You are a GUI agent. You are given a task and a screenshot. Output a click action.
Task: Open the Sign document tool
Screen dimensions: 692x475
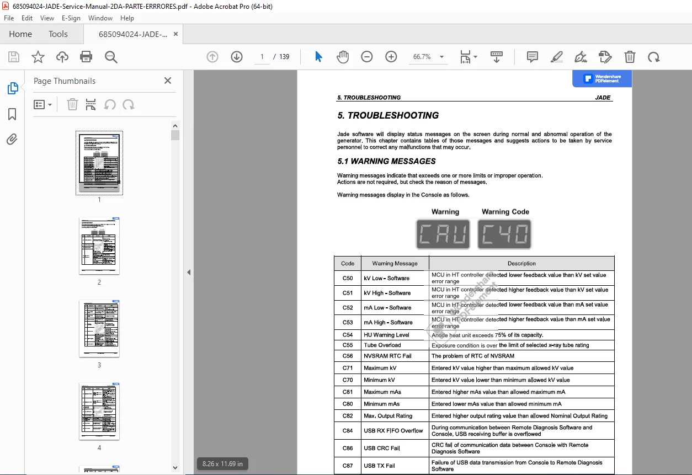coord(581,57)
